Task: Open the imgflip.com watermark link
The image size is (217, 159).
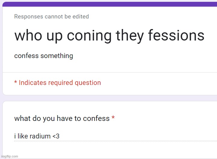Action: (9, 156)
